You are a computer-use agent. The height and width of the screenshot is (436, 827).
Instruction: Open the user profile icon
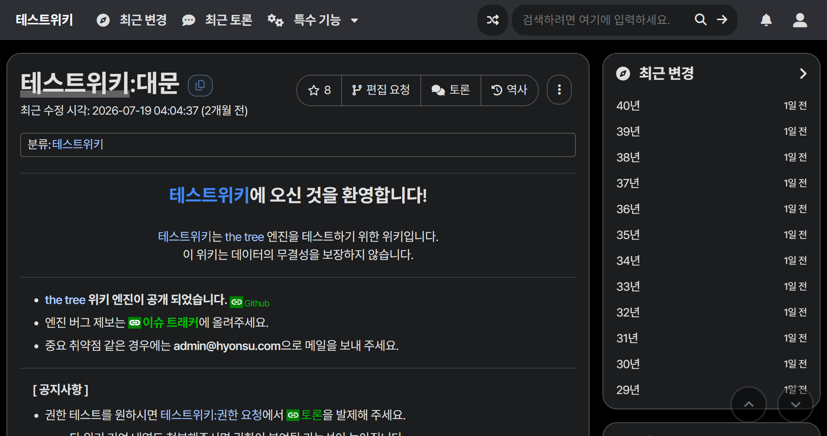coord(800,20)
